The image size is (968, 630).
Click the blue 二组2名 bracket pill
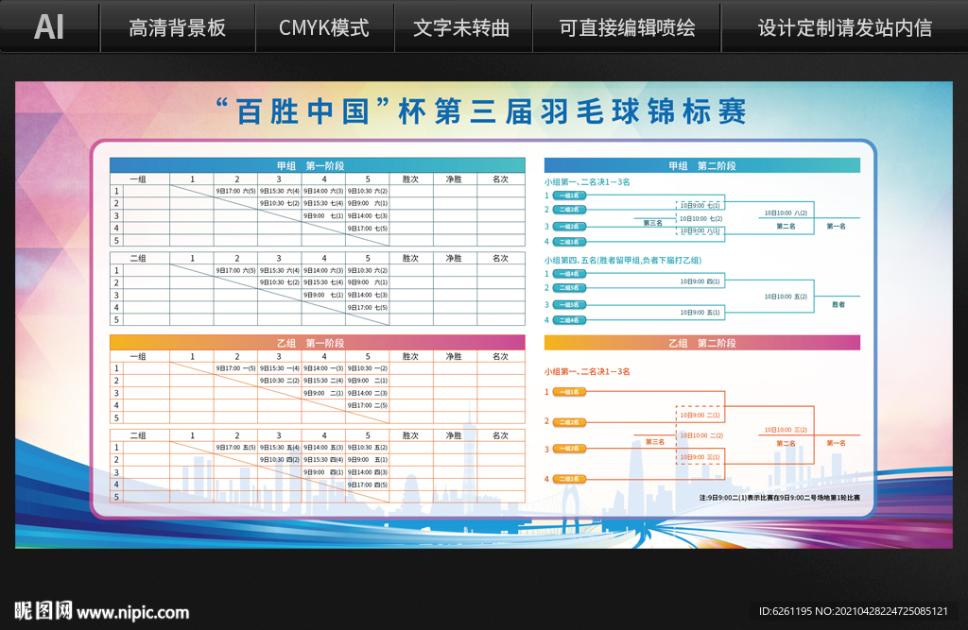[568, 210]
